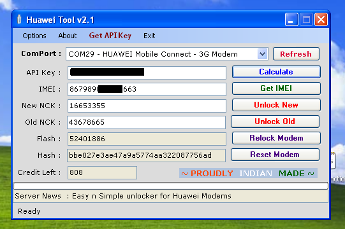
Task: Click the Server News message text
Action: (x=152, y=196)
